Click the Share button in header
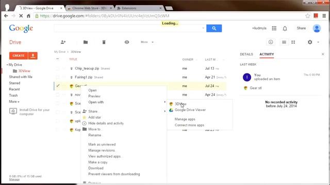330x185 pixels. click(301, 28)
